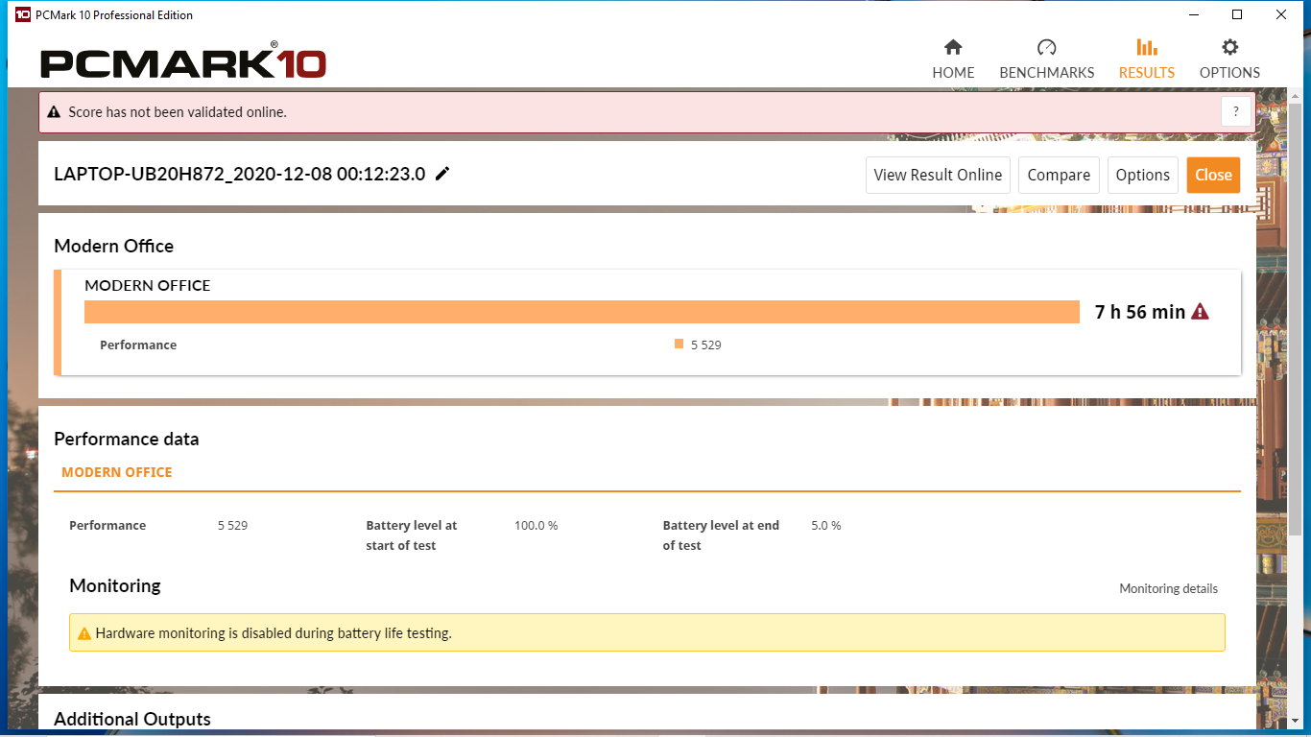The width and height of the screenshot is (1311, 737).
Task: Click the warning icon in the score validation banner
Action: point(54,112)
